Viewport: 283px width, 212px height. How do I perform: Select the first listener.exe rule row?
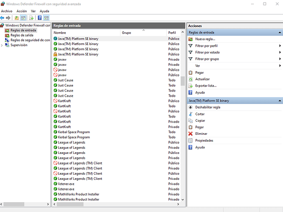116,184
